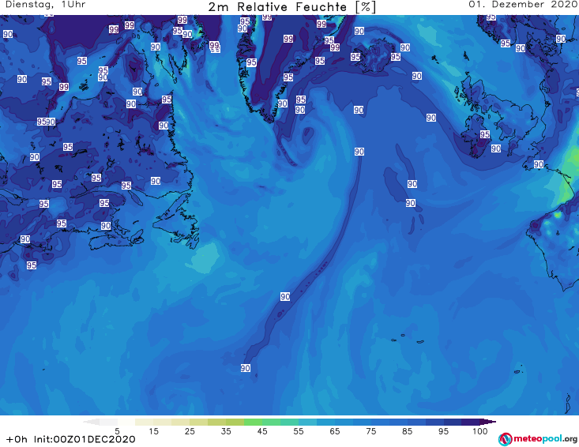
Task: Click the bright green legend swatch left of 45
Action: pyautogui.click(x=253, y=422)
